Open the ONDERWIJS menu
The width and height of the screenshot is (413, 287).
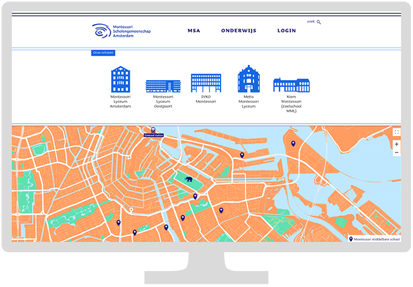[x=239, y=31]
